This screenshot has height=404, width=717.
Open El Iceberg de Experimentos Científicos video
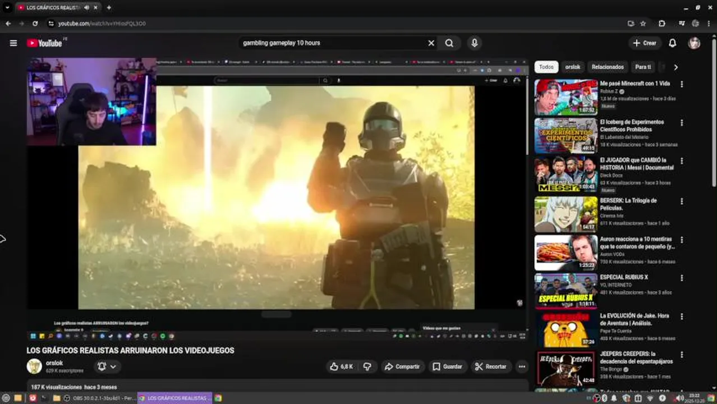point(632,126)
